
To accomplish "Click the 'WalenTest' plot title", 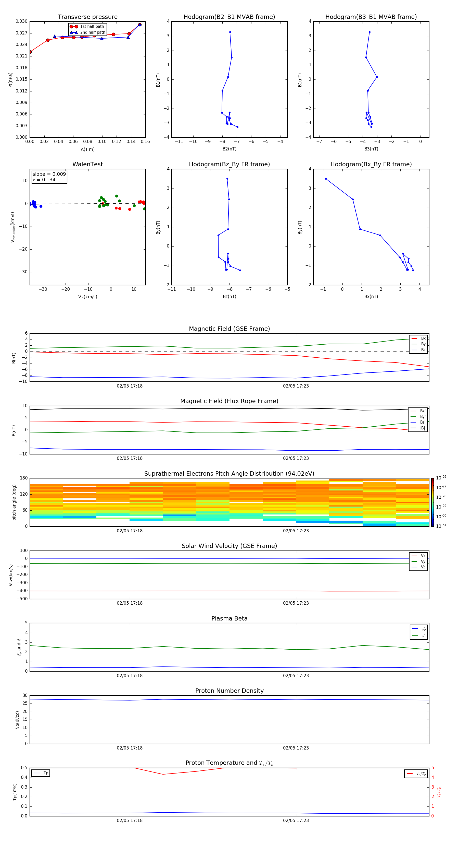I will [x=87, y=164].
